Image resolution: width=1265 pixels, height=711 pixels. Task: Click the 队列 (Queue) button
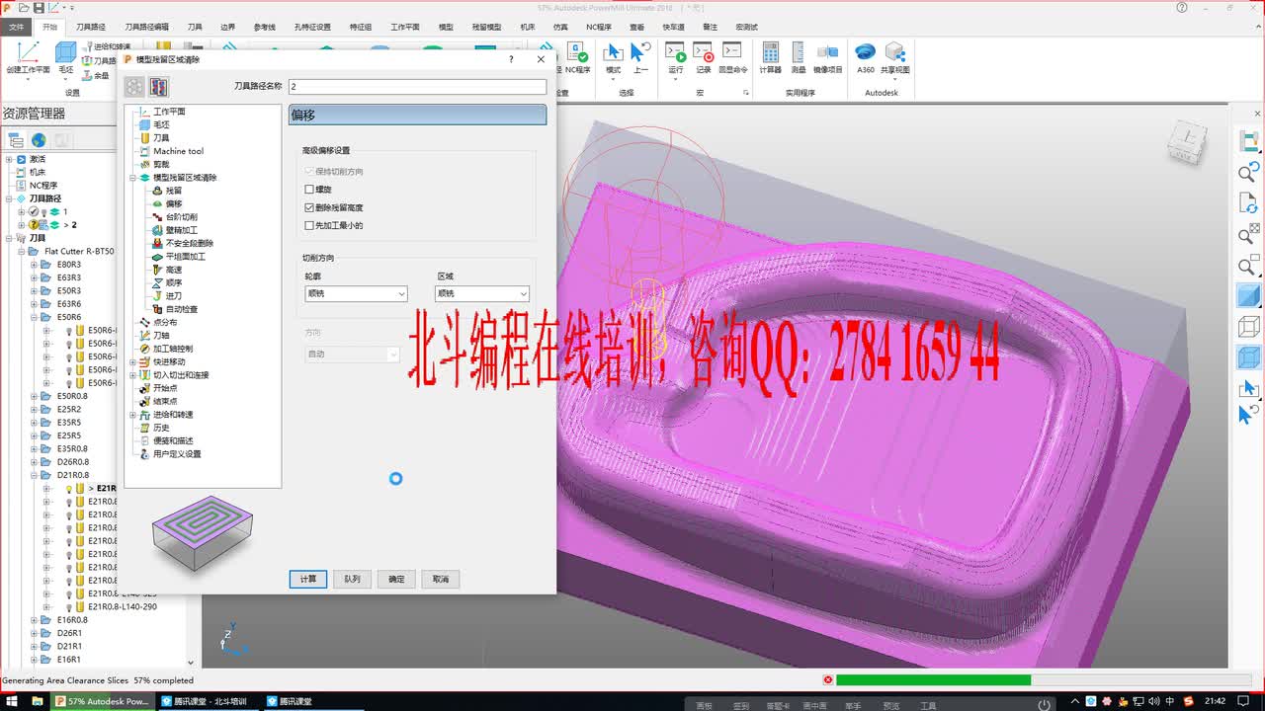tap(353, 579)
